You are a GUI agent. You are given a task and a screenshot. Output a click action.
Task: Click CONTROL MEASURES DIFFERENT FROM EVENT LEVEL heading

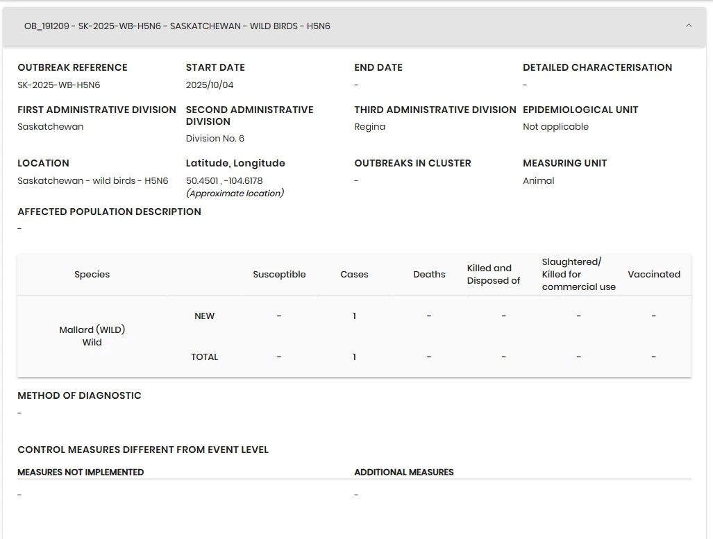pos(143,450)
